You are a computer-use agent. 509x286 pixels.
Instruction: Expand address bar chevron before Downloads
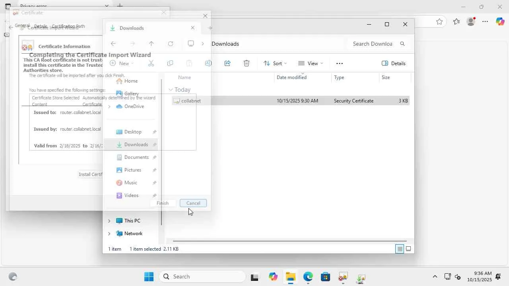[x=203, y=44]
